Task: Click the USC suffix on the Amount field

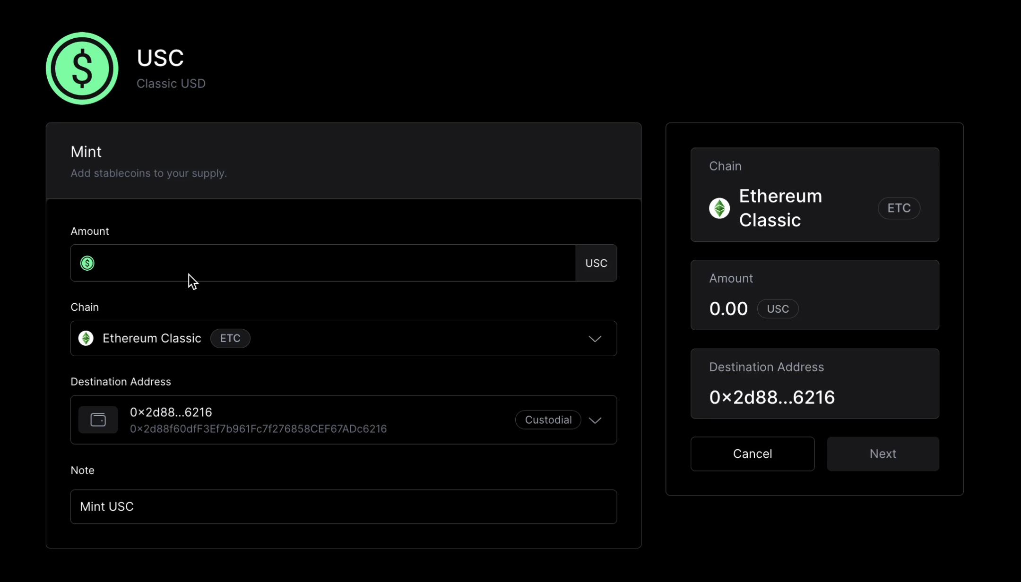Action: pyautogui.click(x=596, y=263)
